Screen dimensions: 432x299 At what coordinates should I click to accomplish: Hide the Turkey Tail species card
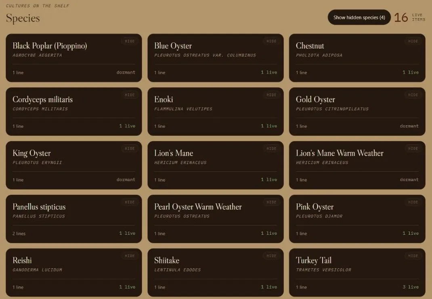coord(413,256)
